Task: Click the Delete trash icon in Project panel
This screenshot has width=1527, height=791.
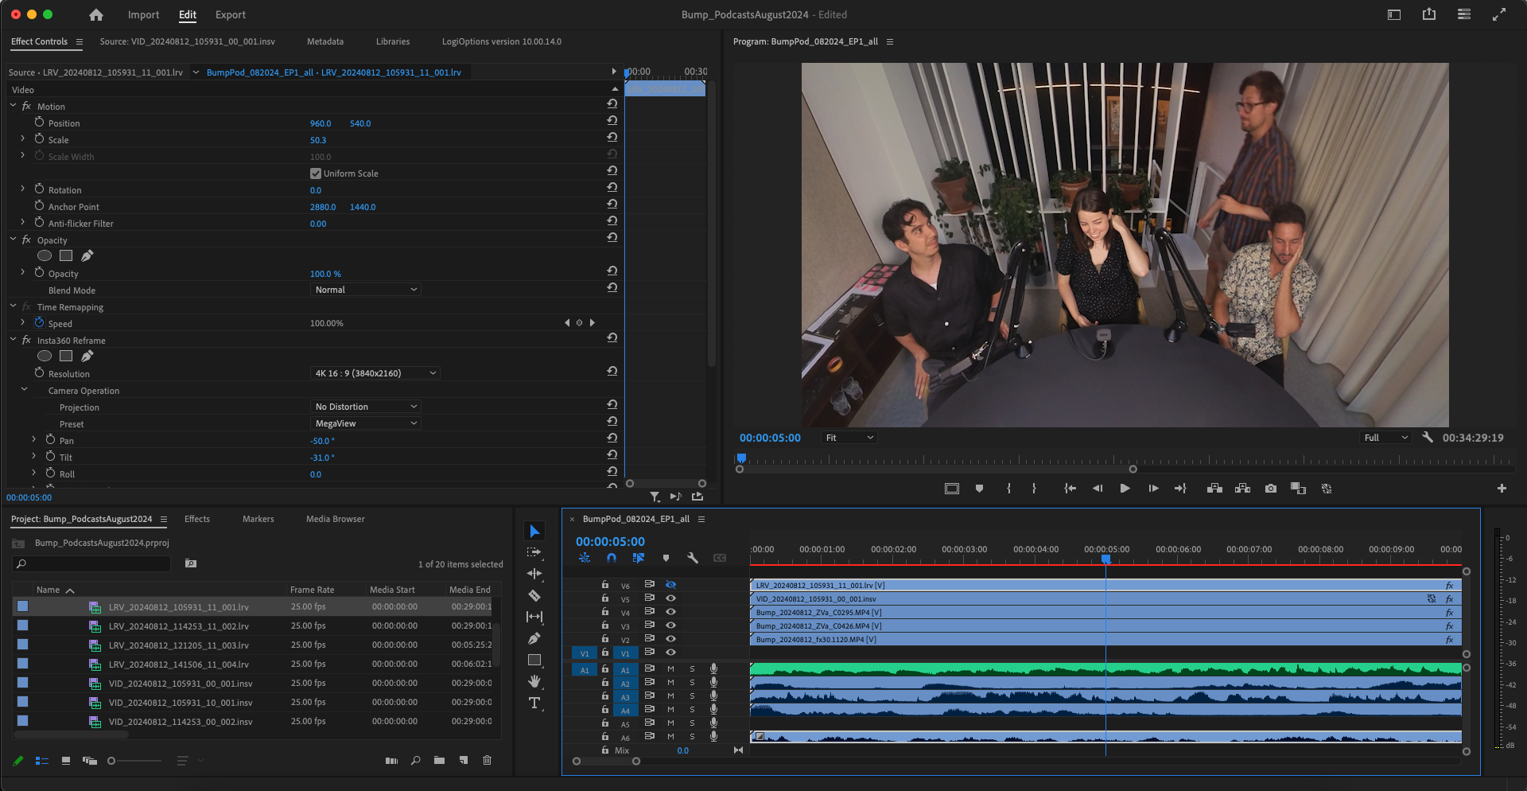Action: point(488,761)
